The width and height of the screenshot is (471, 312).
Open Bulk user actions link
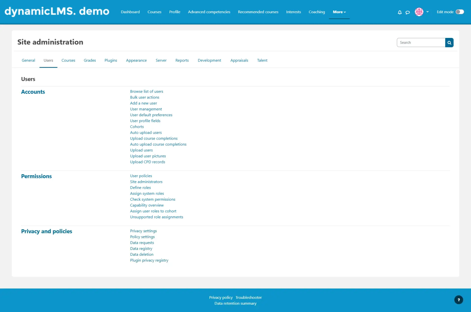[145, 97]
